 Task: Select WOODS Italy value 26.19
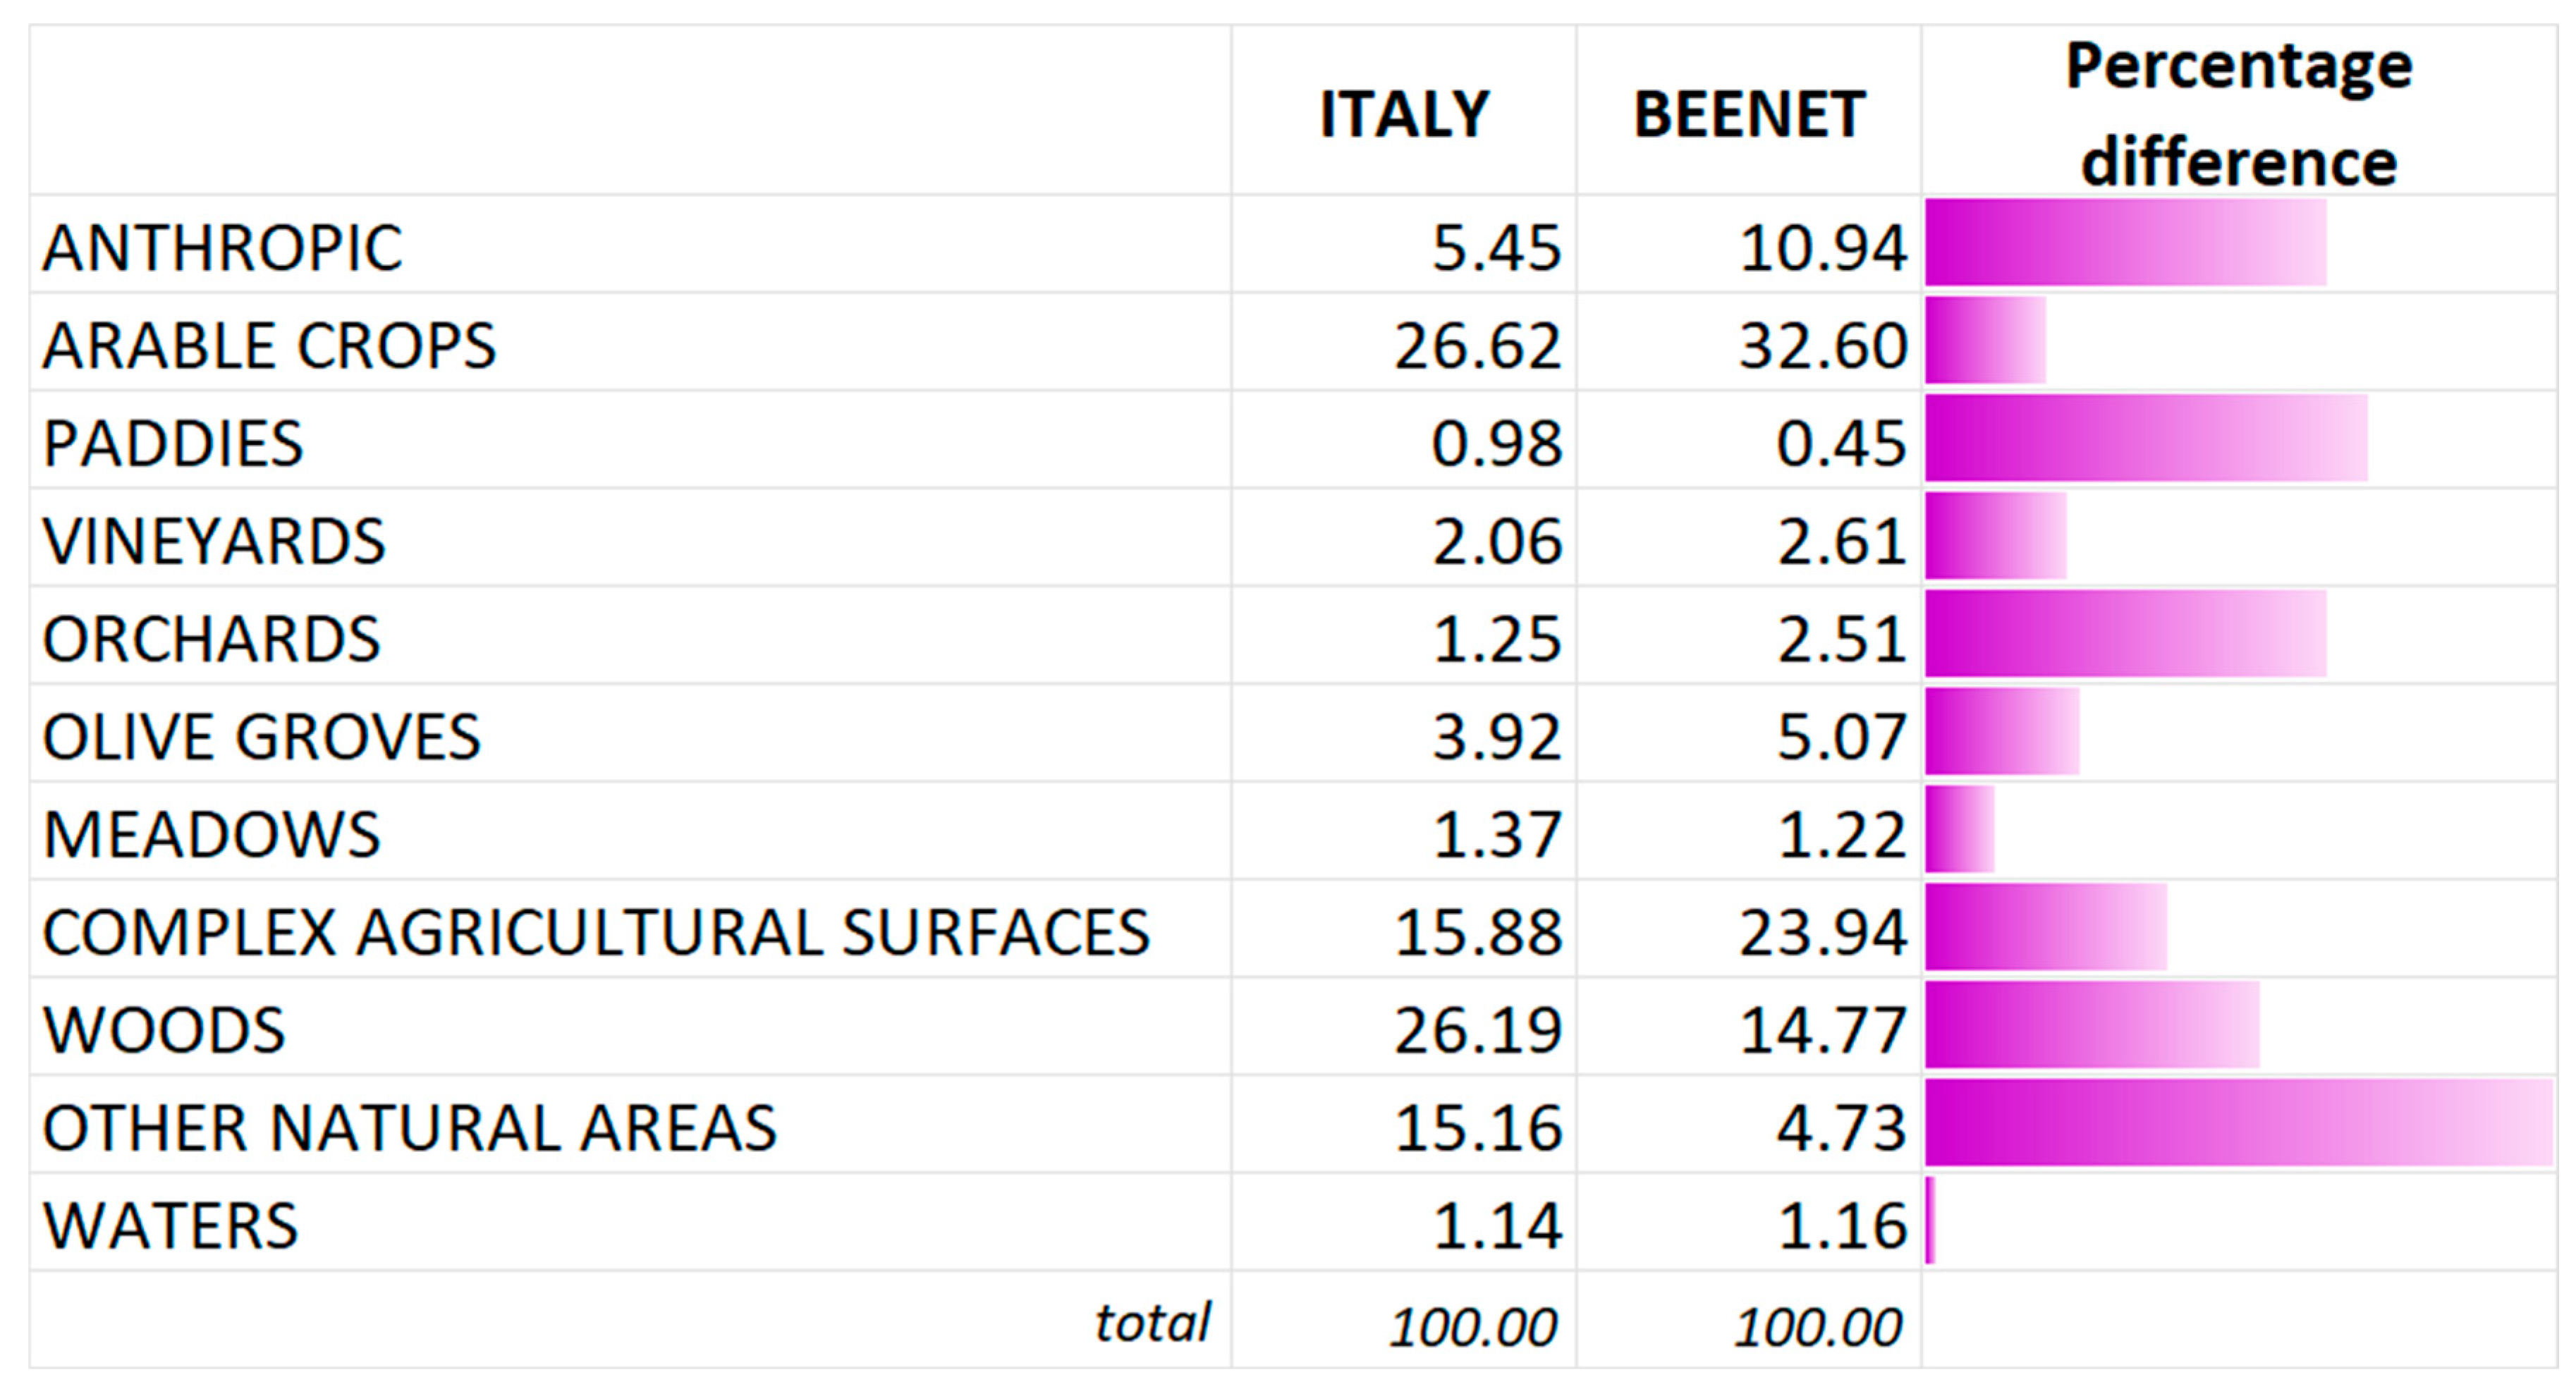pos(1477,1030)
